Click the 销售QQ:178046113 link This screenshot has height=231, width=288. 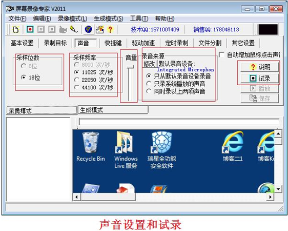coord(216,29)
